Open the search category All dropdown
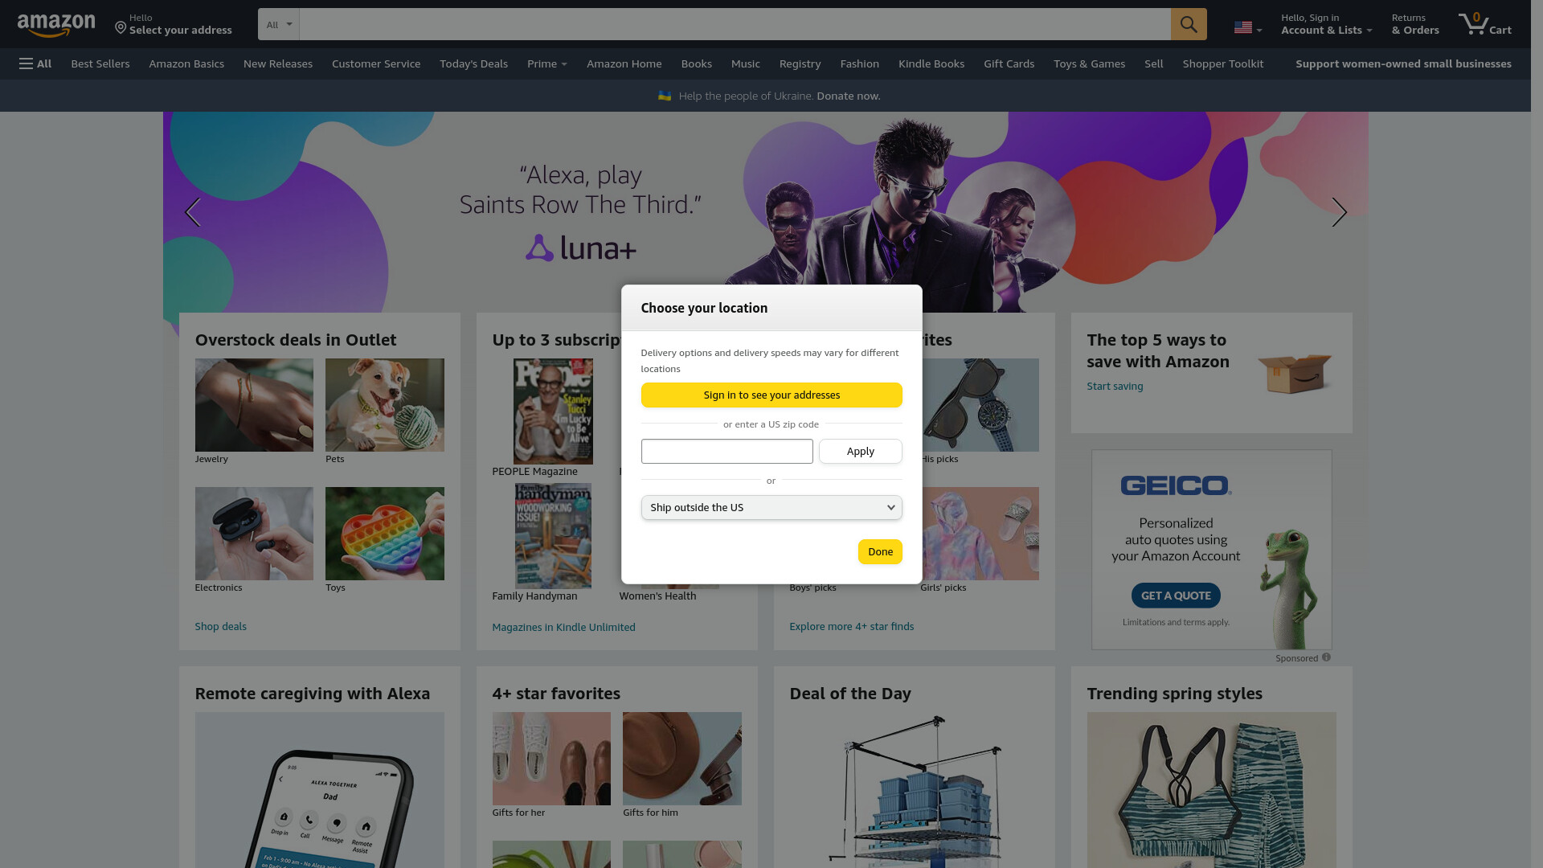 279,24
